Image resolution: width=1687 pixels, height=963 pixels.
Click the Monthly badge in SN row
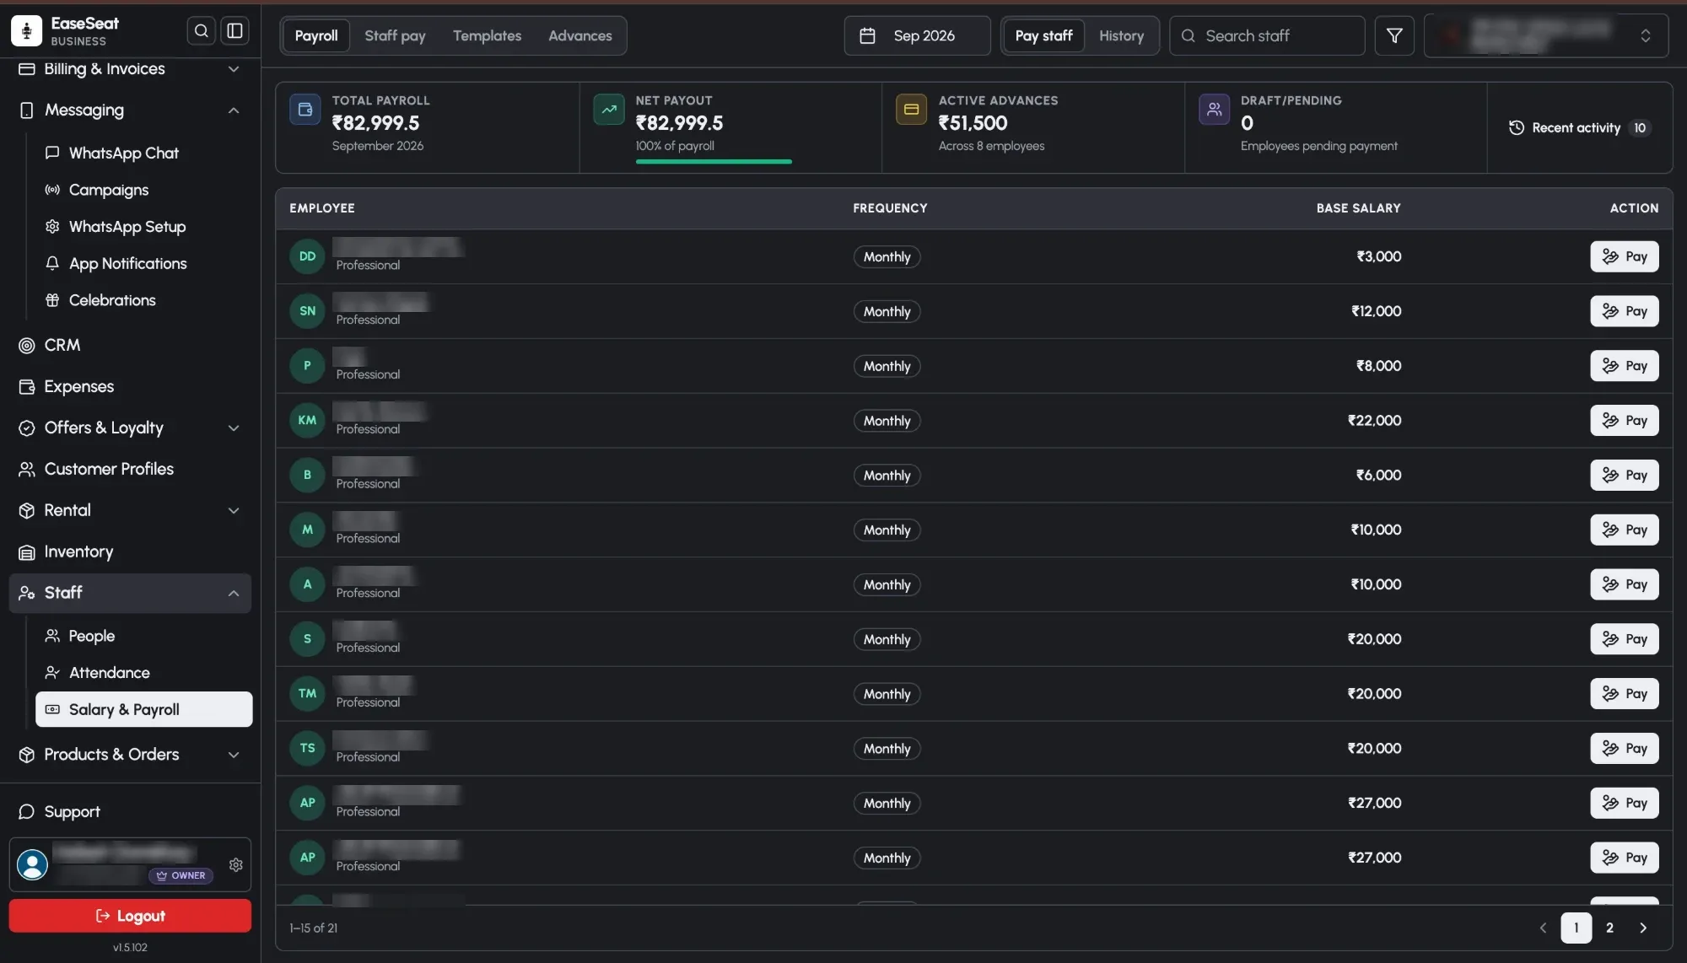[887, 311]
